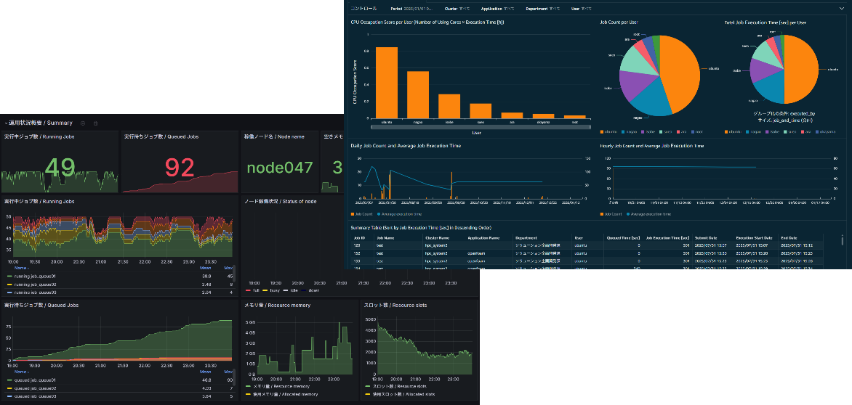Click the ubuntu legend swatch under Job Count pie
Image resolution: width=852 pixels, height=405 pixels.
tap(603, 131)
